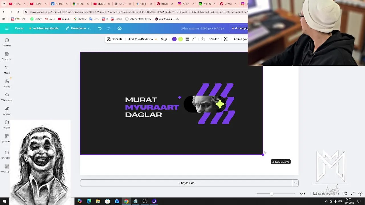Enter fullscreen presentation mode

tap(353, 194)
